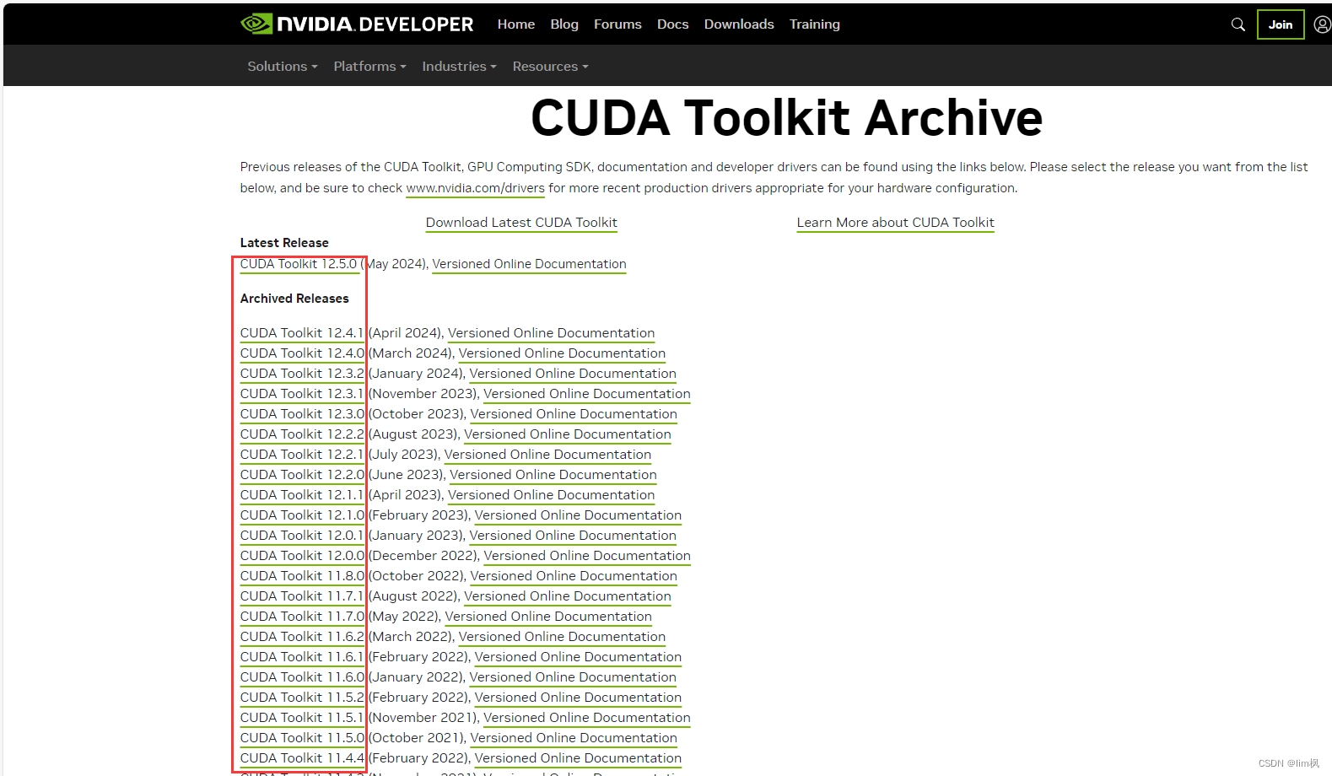Open CUDA Toolkit 12.4.0 link
This screenshot has height=776, width=1332.
point(302,353)
